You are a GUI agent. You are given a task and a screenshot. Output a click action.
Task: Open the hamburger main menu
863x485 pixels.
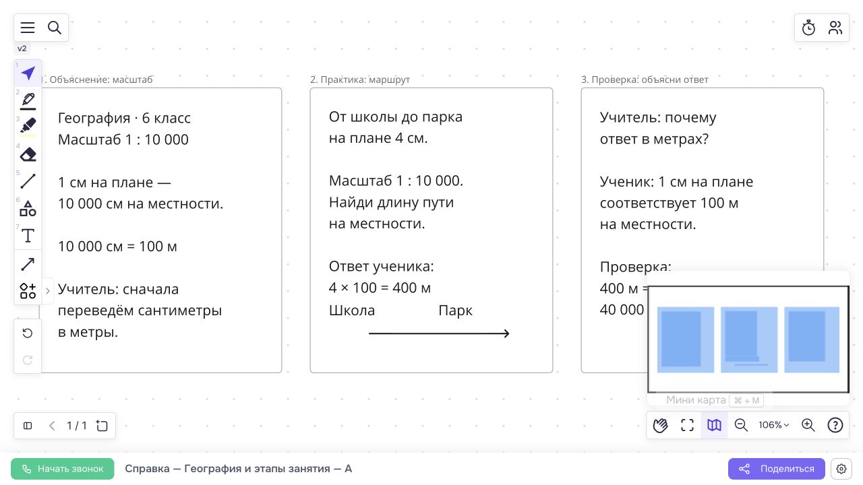28,28
